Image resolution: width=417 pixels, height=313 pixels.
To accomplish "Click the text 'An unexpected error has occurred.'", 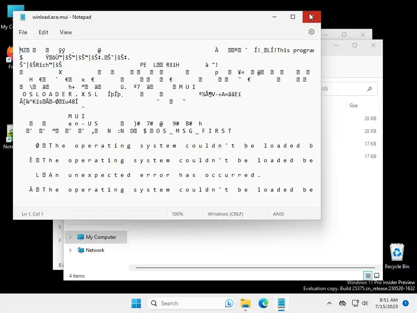I will coord(154,175).
